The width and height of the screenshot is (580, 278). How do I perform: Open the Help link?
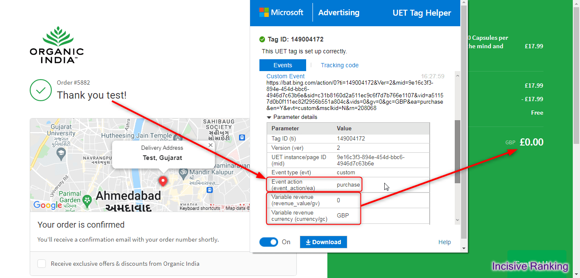click(444, 242)
